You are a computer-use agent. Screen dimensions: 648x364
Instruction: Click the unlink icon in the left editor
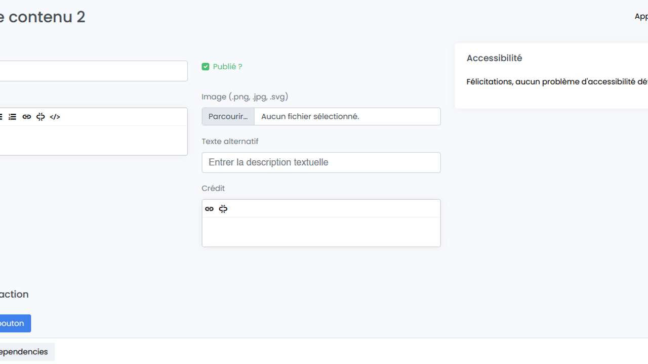tap(40, 117)
